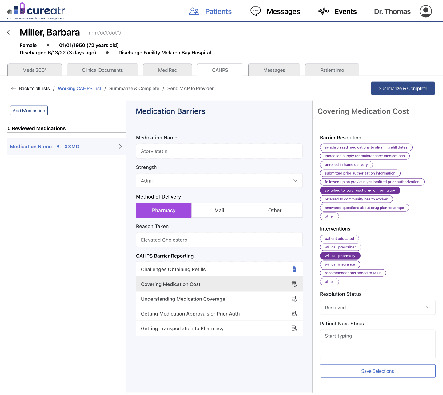This screenshot has width=443, height=395.
Task: Switch to the Meds 360° tab
Action: [x=34, y=70]
